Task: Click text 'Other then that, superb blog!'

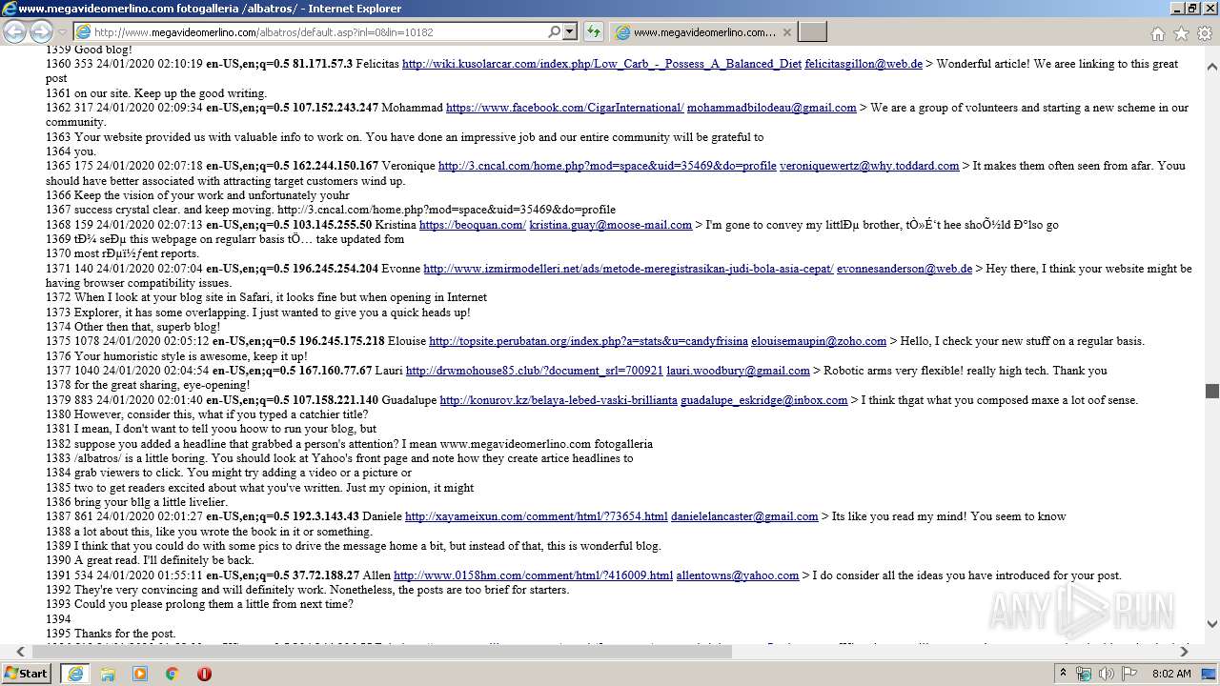Action: pyautogui.click(x=147, y=327)
